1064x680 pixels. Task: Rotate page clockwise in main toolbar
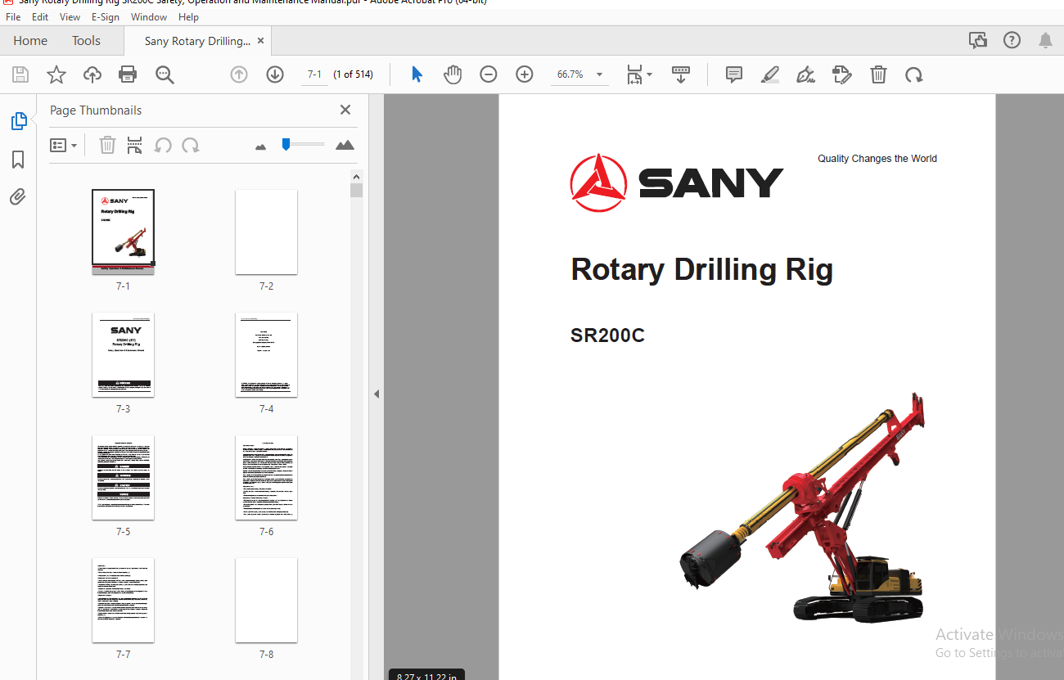[913, 74]
